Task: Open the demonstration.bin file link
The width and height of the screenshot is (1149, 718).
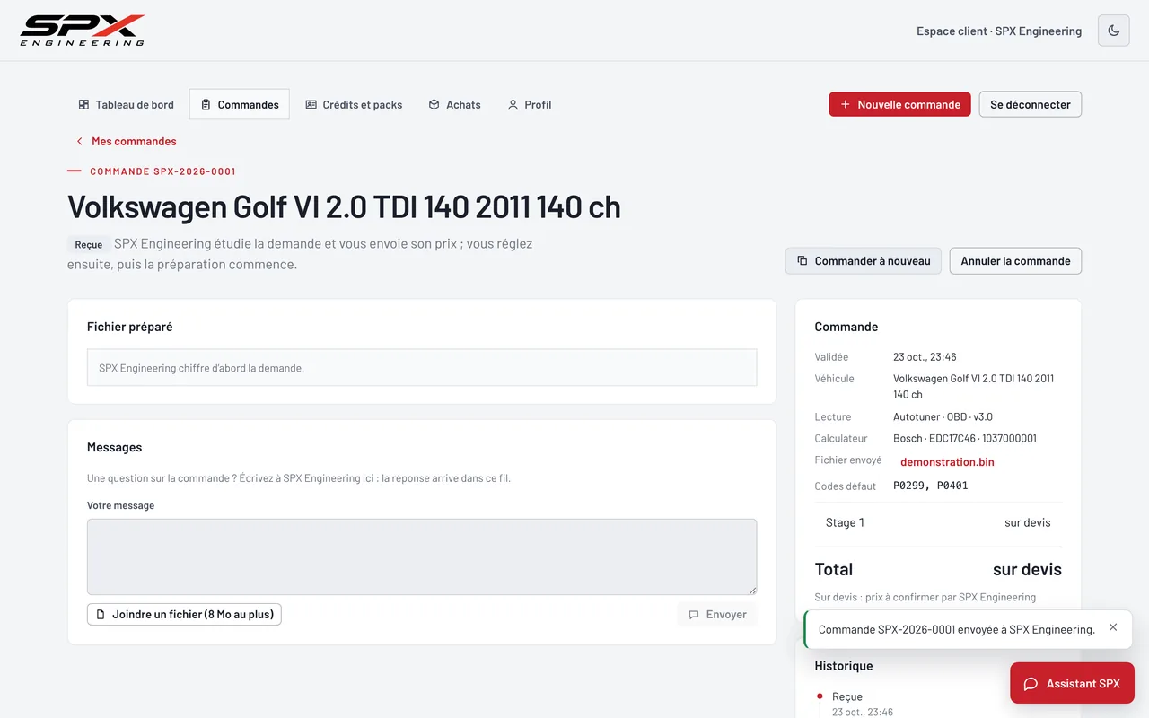Action: click(x=947, y=462)
